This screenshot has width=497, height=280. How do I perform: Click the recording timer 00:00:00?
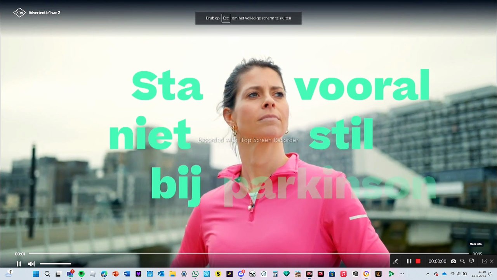coord(437,262)
